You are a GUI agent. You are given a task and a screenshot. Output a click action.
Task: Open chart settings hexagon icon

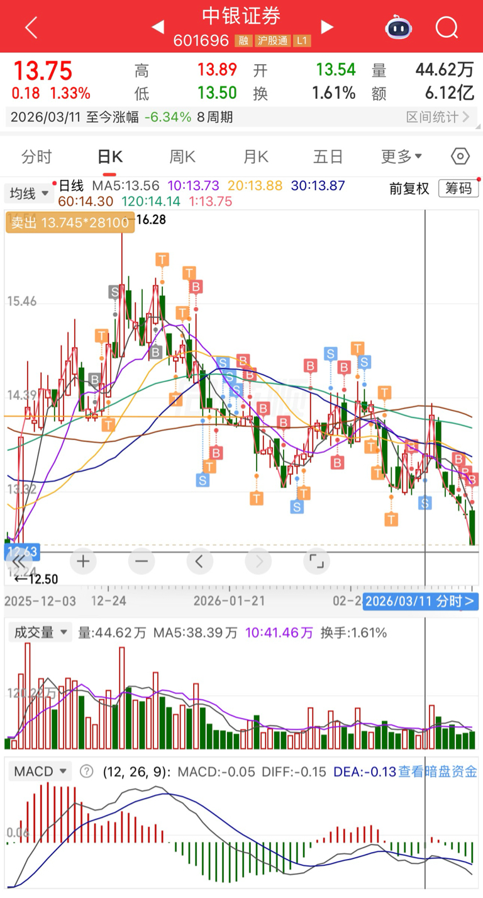pyautogui.click(x=460, y=156)
